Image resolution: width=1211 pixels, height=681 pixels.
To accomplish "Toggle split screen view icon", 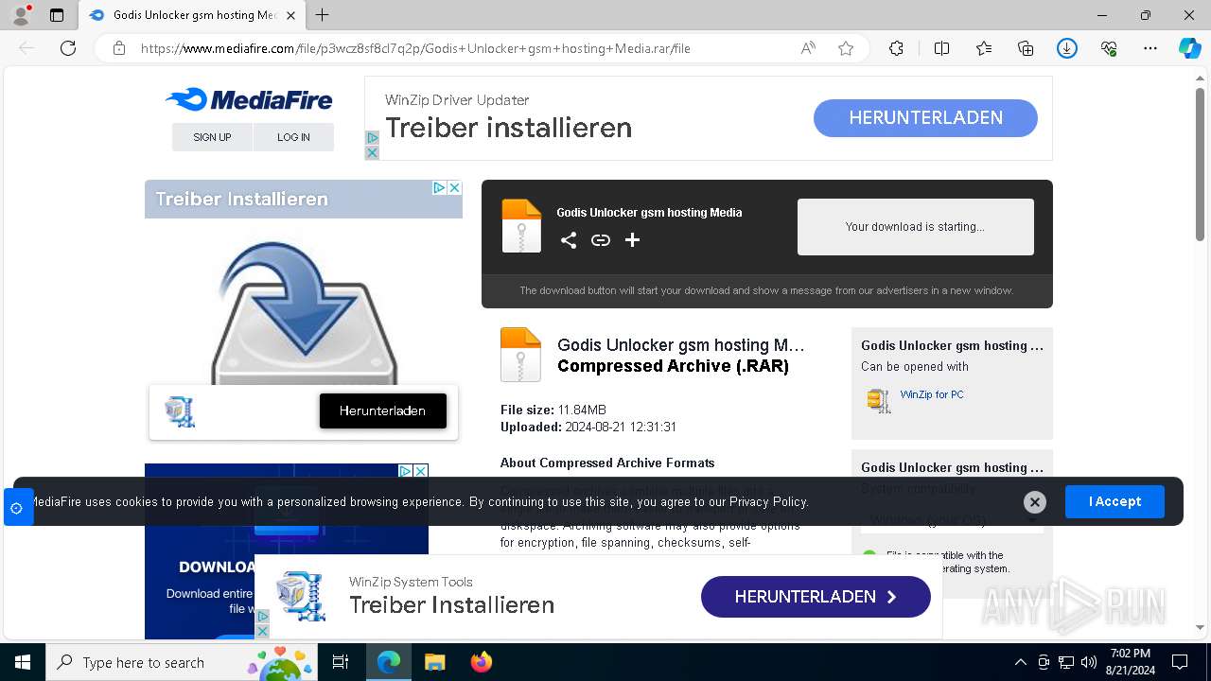I will pos(941,48).
